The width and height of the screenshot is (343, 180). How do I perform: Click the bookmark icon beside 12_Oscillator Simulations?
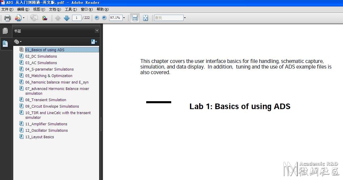click(21, 130)
